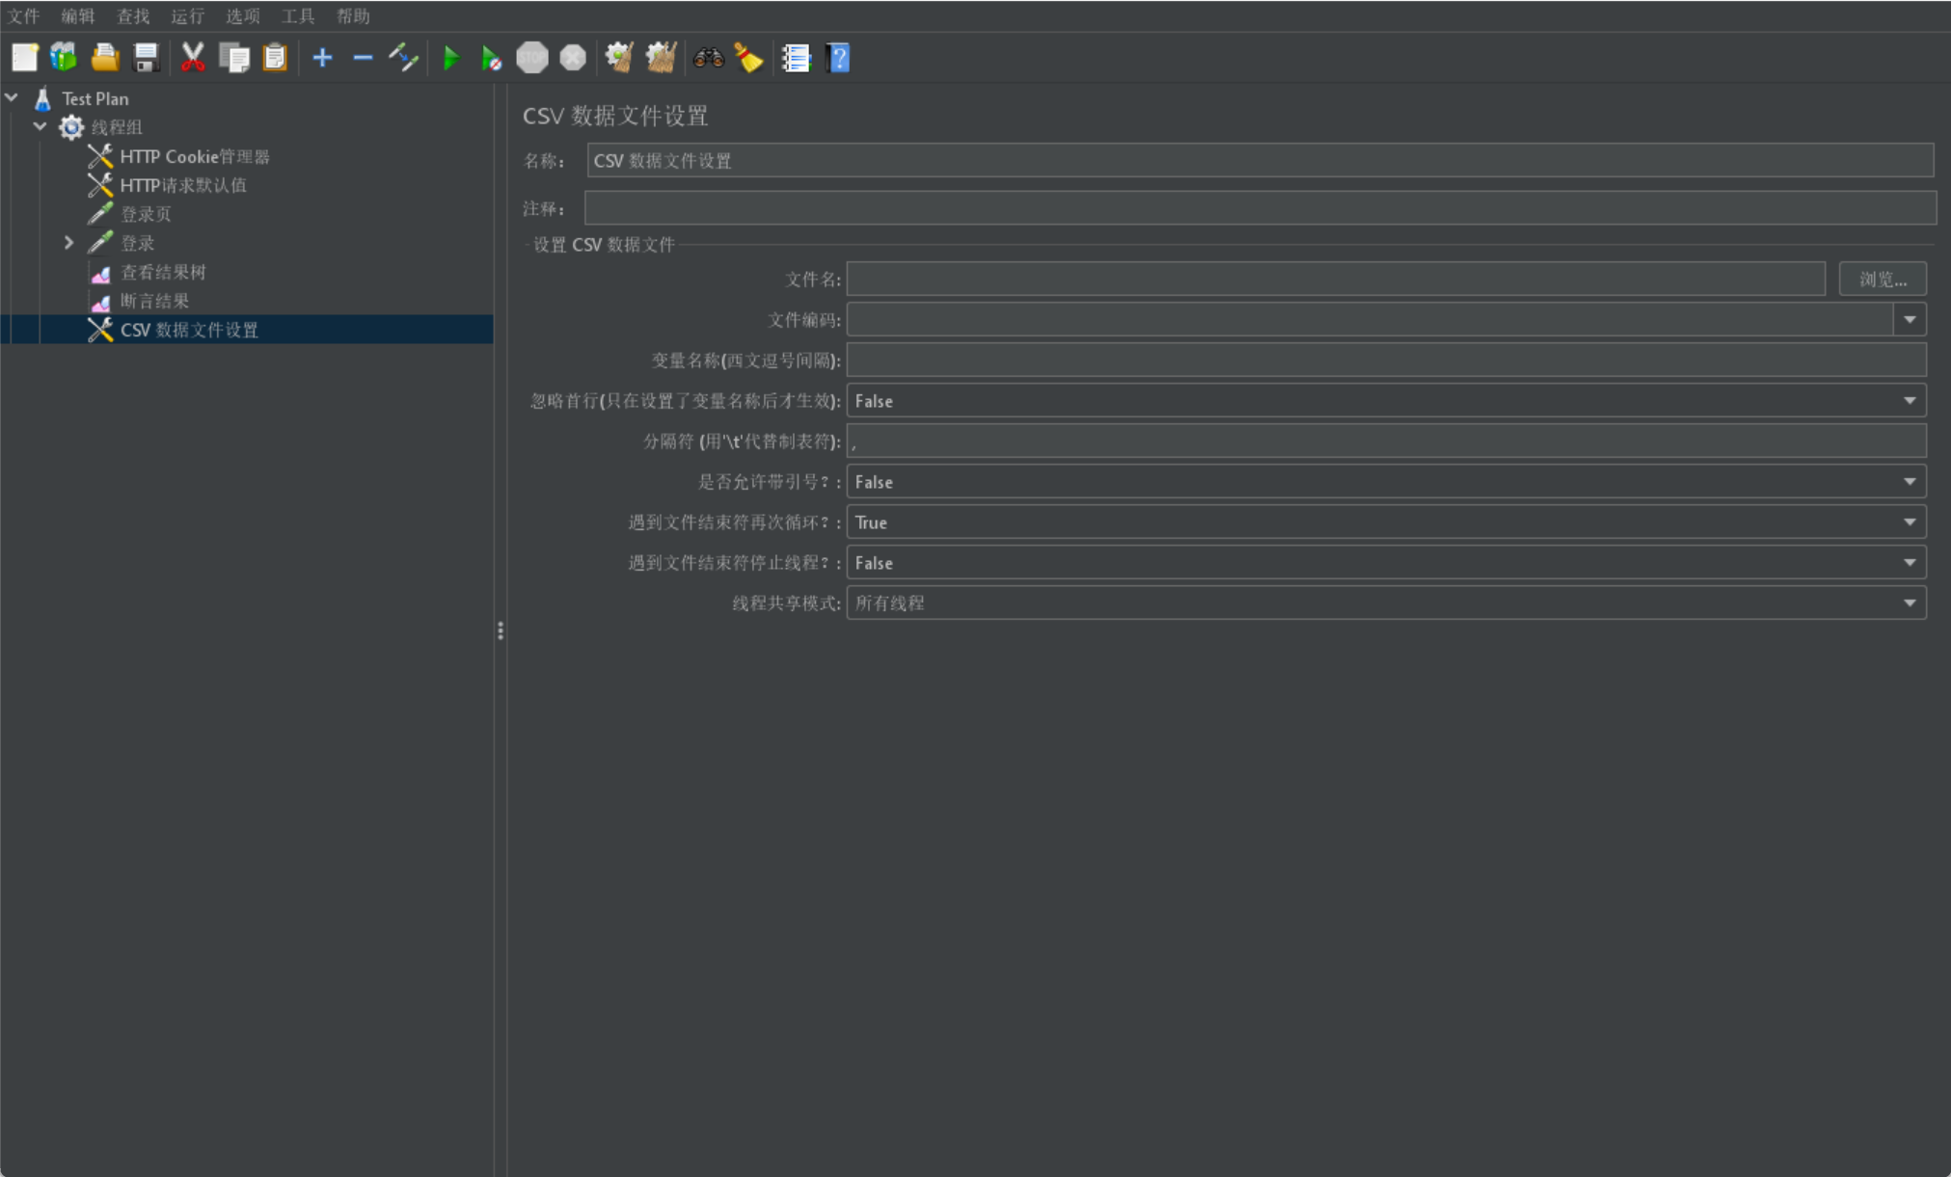Viewport: 1951px width, 1177px height.
Task: Click the New test plan icon
Action: pyautogui.click(x=24, y=58)
